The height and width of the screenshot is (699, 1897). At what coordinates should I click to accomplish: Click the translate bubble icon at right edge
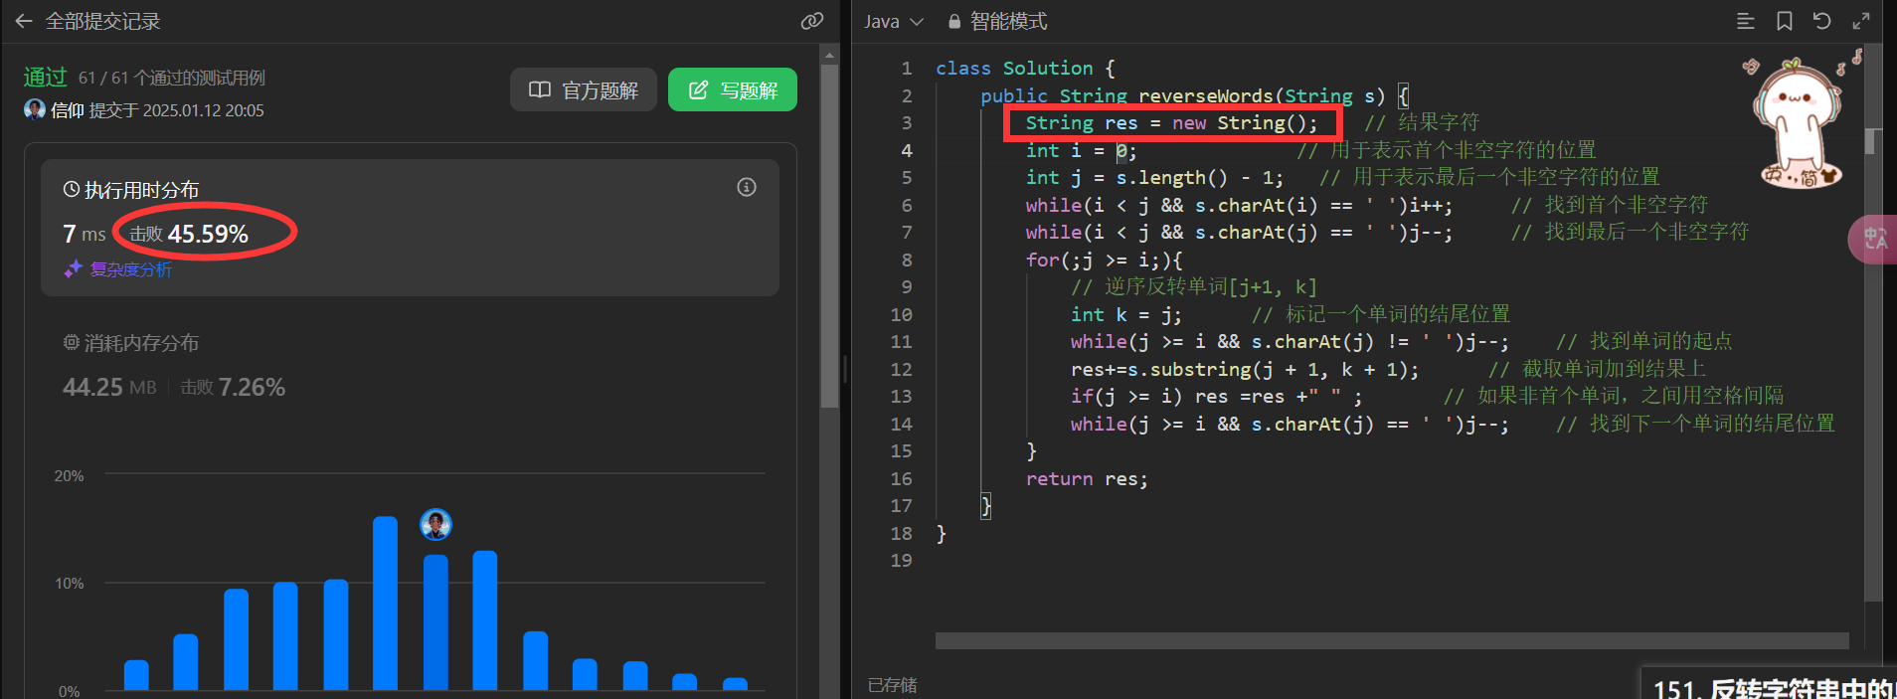[1873, 240]
